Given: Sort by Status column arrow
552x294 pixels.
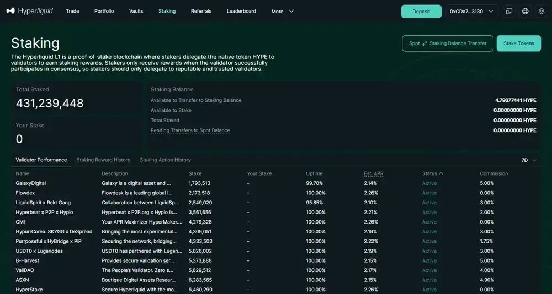Looking at the screenshot, I should pyautogui.click(x=441, y=173).
